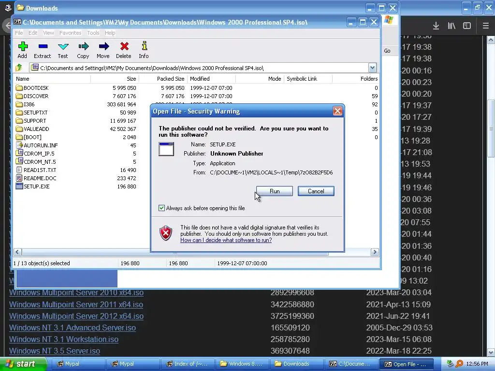Select the [BOOT] folder
The image size is (495, 371).
point(29,137)
